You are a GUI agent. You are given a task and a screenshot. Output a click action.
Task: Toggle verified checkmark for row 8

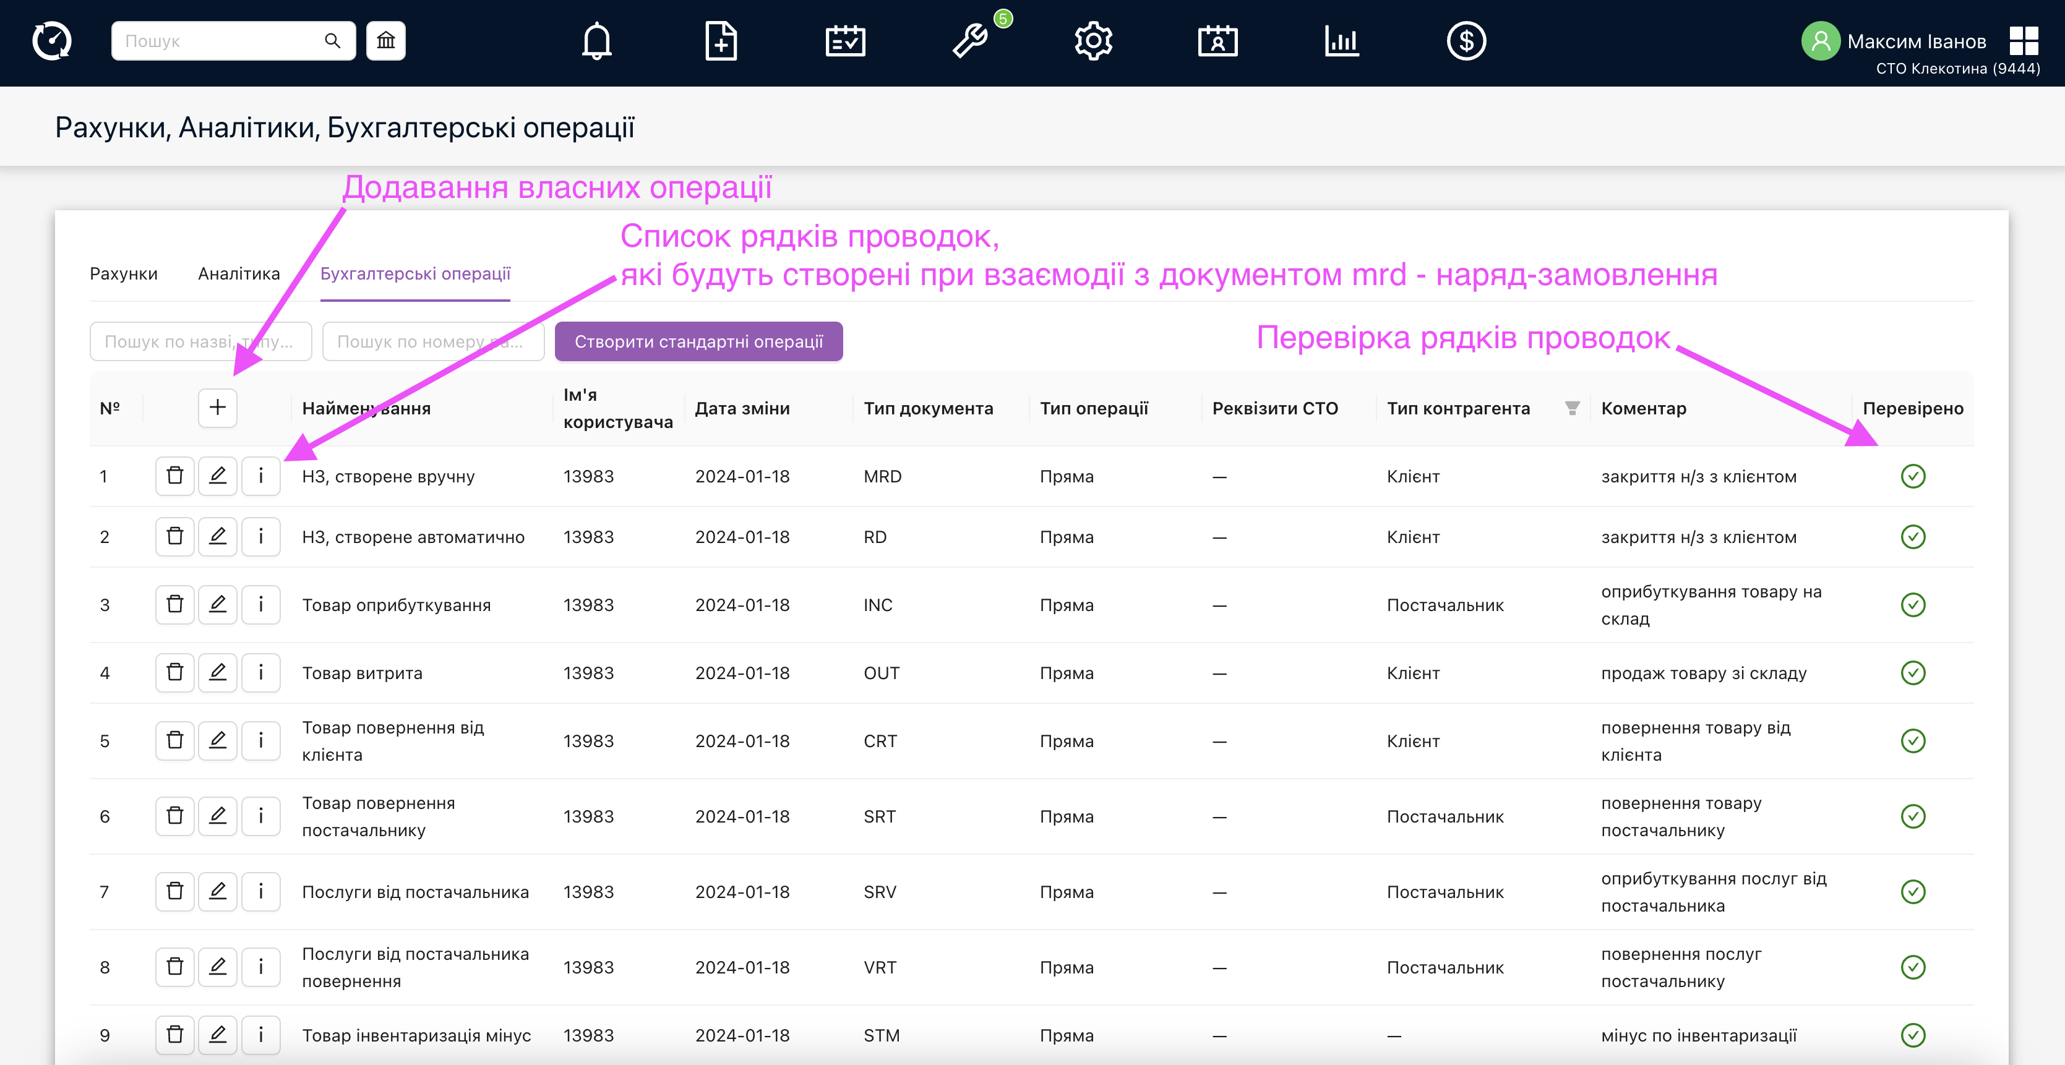coord(1913,967)
